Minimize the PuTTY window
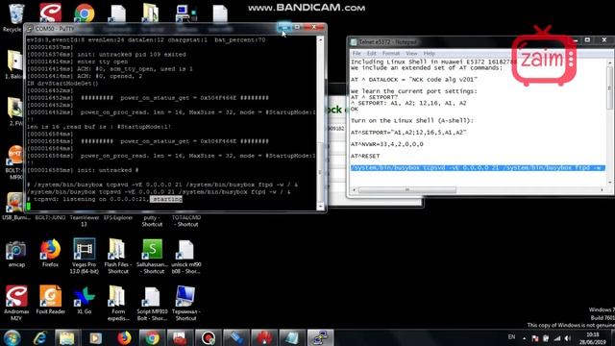The height and width of the screenshot is (346, 615). [x=284, y=27]
